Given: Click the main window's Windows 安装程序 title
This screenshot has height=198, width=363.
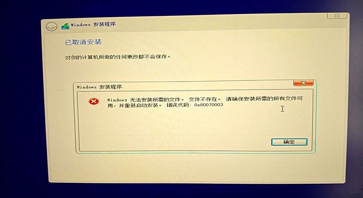Looking at the screenshot, I should 93,25.
